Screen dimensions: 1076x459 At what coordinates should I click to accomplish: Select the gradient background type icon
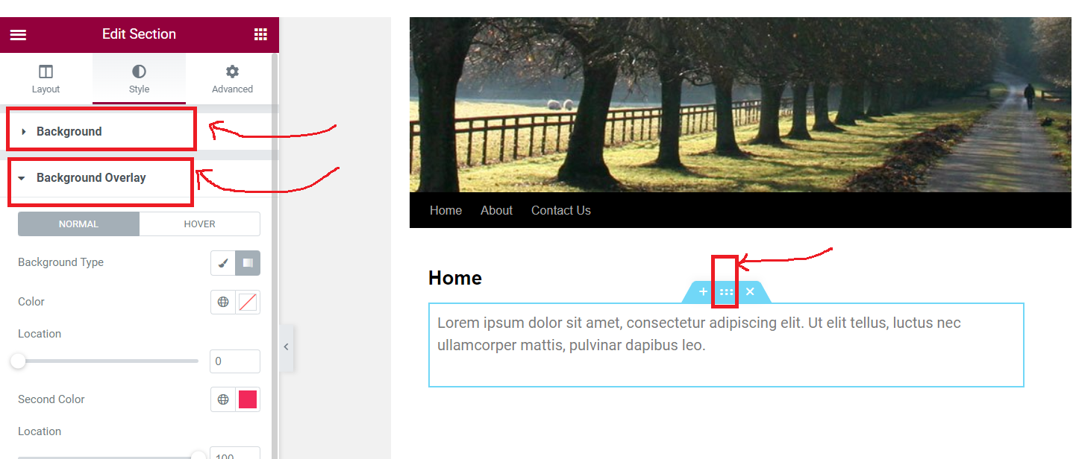coord(248,263)
